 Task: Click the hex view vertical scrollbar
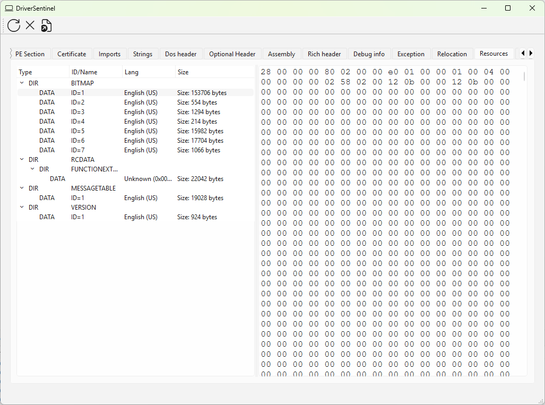pos(525,76)
